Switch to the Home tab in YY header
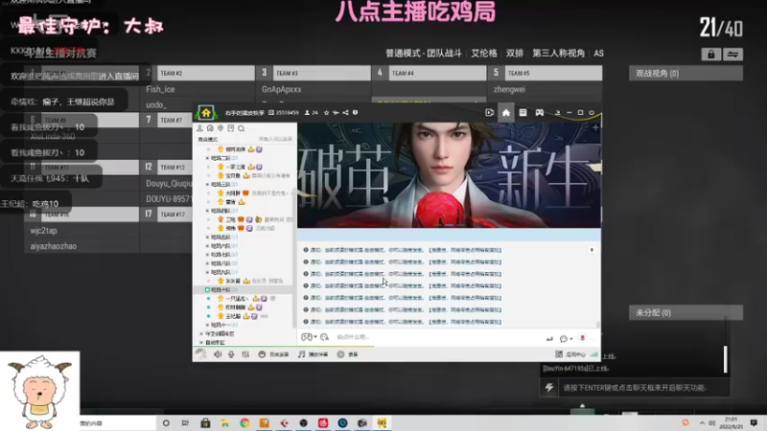Screen dimensions: 767x431 (x=506, y=112)
